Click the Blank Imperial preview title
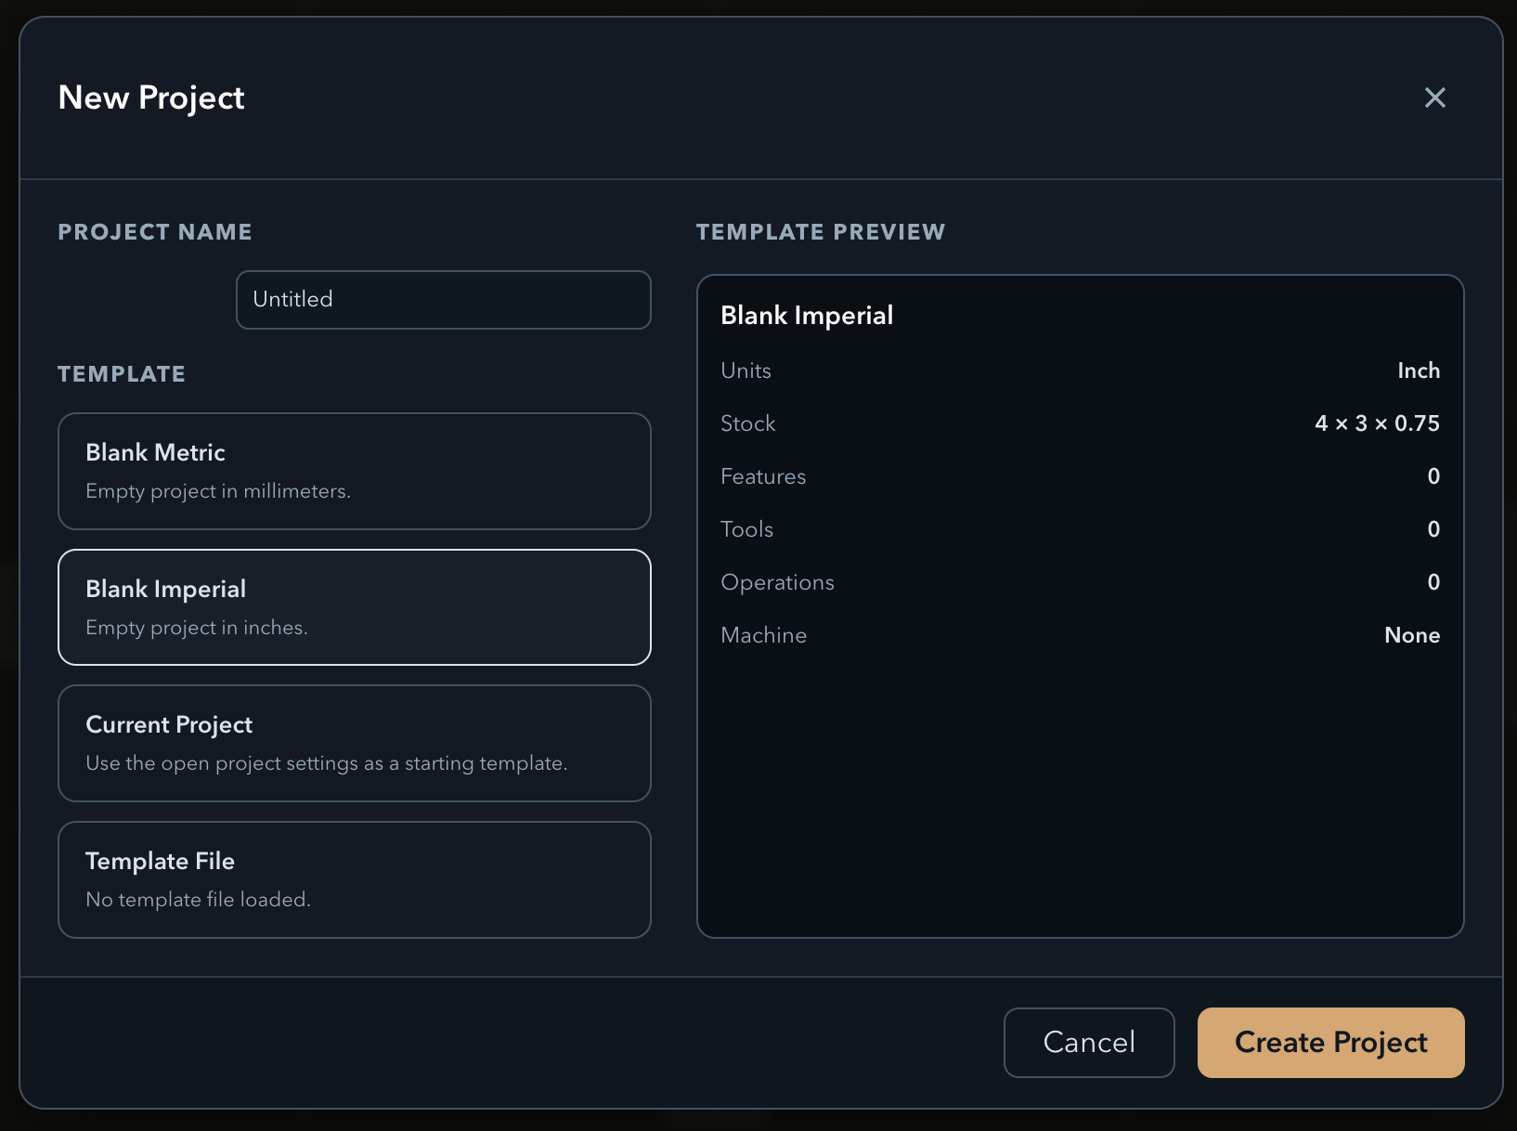The height and width of the screenshot is (1131, 1517). tap(806, 315)
